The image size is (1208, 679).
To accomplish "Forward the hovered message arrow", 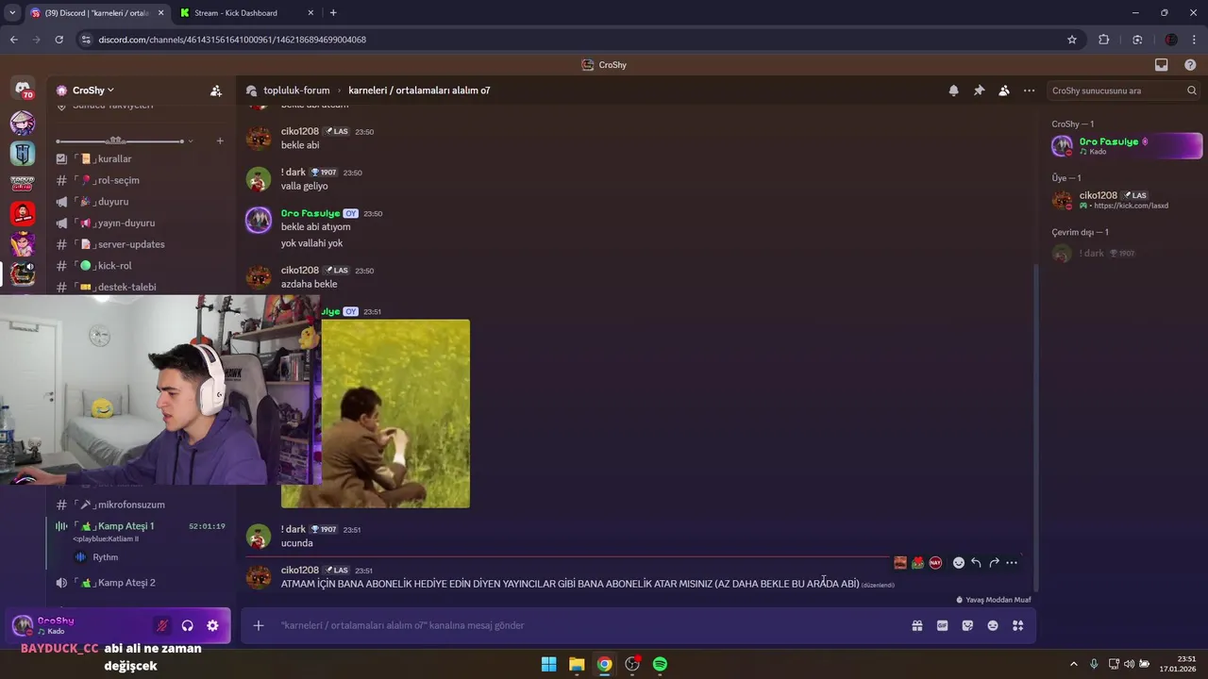I will pos(994,563).
